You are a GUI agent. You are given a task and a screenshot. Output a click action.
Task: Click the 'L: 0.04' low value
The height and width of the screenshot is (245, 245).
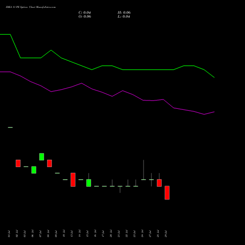point(124,17)
